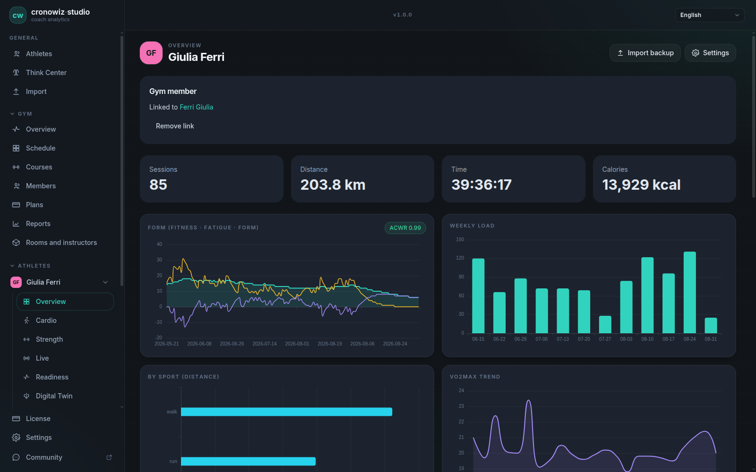Click the Community chat bubble icon
Viewport: 756px width, 472px height.
click(x=16, y=457)
